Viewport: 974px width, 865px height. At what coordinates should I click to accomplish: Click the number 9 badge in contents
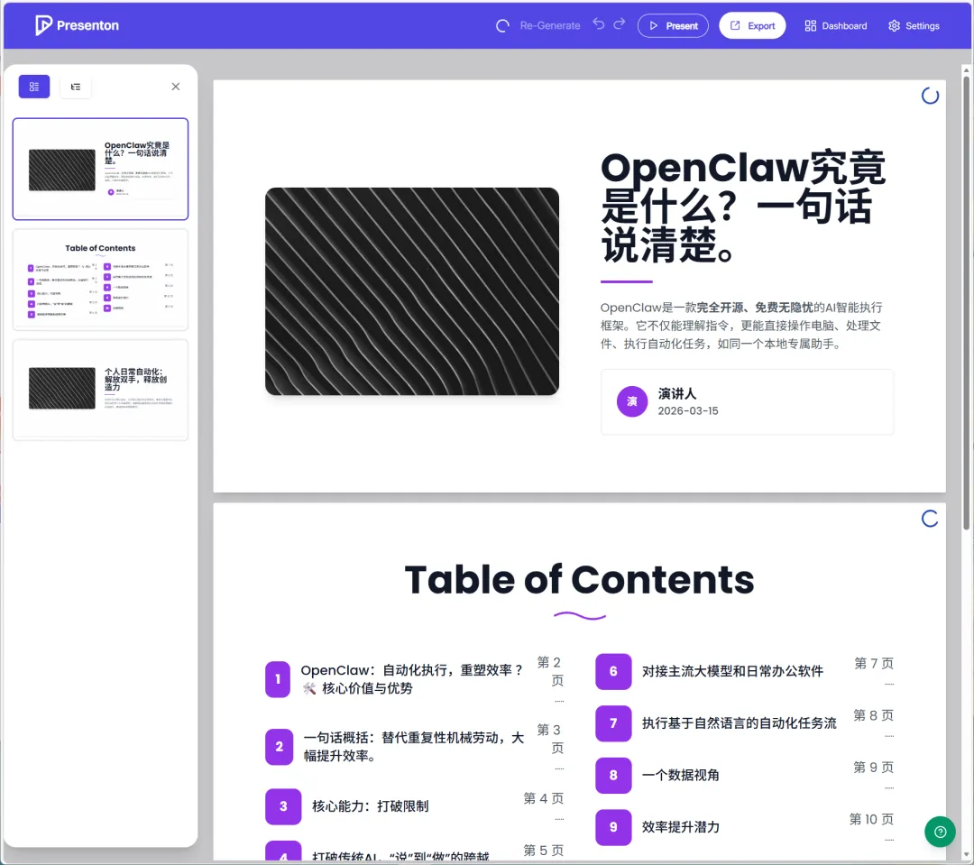pos(613,827)
